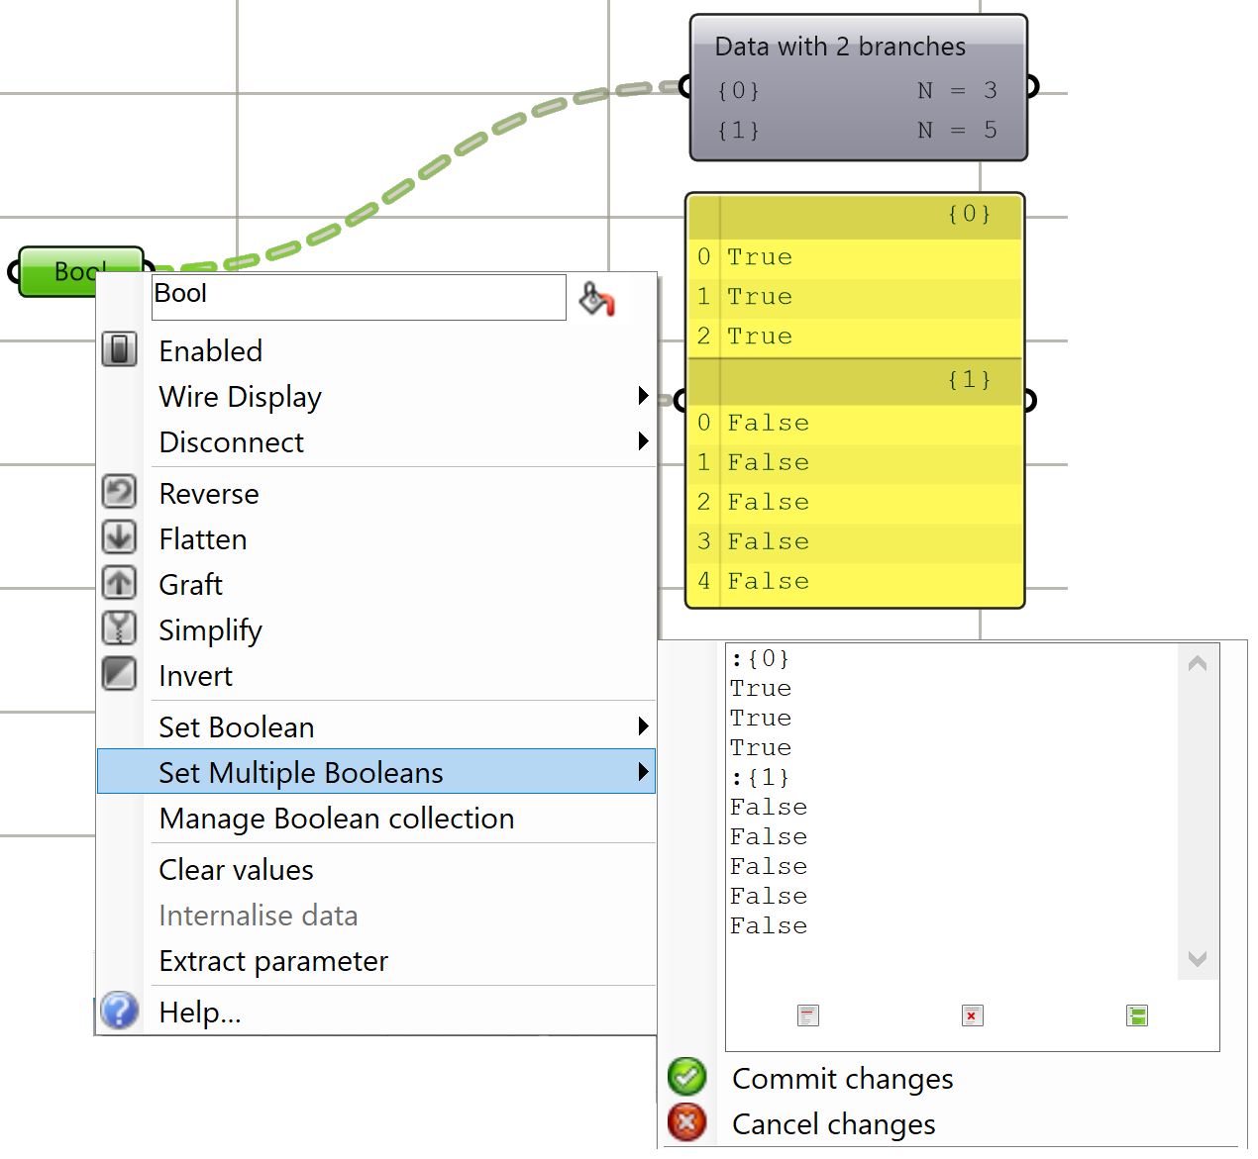Click the red-line document icon below the editor
The width and height of the screenshot is (1258, 1159).
pyautogui.click(x=807, y=1015)
